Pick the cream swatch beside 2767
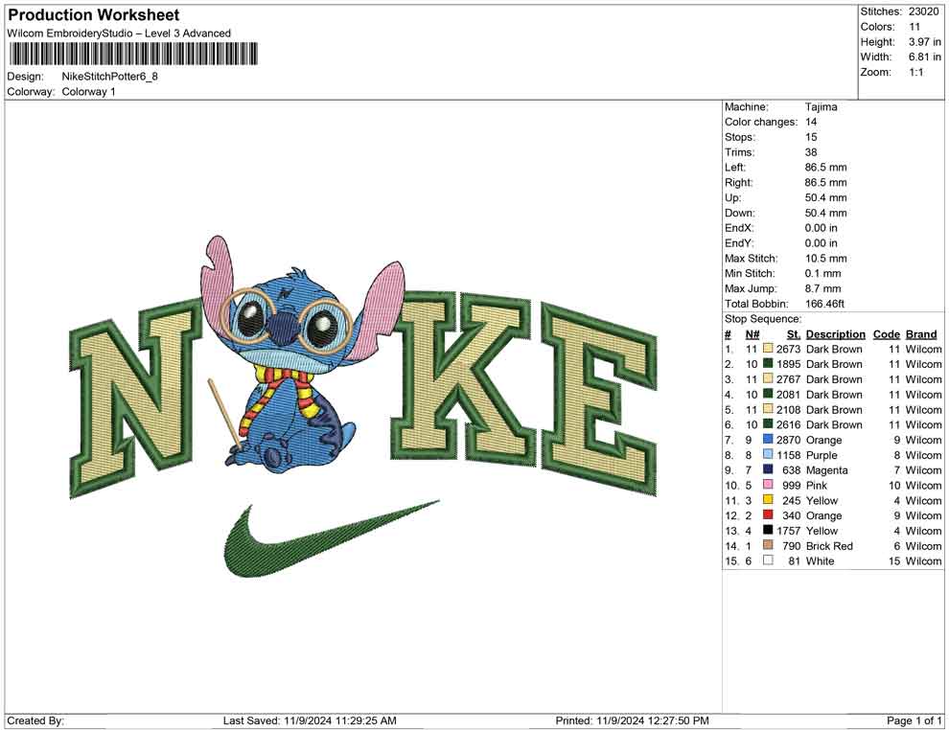Image resolution: width=949 pixels, height=730 pixels. click(768, 378)
